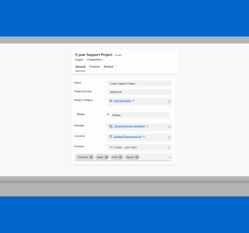
Task: Open the General tab
Action: point(80,67)
